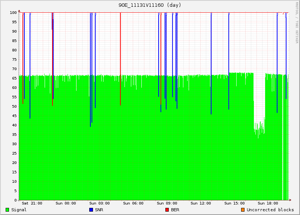Click the 'Sun 18:00' time axis label
Viewport: 300px width, 215px height.
268,203
